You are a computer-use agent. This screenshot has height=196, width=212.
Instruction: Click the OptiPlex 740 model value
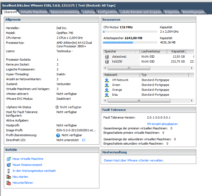pyautogui.click(x=65, y=33)
